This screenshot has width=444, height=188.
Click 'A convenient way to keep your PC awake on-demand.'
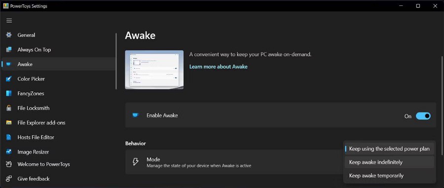coord(250,54)
